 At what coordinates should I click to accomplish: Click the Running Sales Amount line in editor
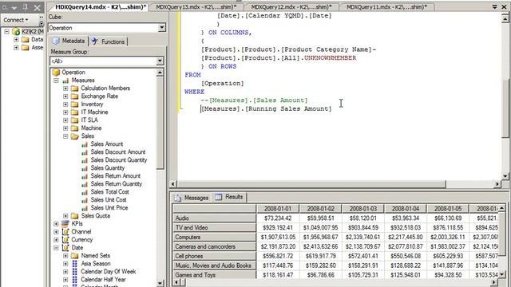(x=266, y=108)
